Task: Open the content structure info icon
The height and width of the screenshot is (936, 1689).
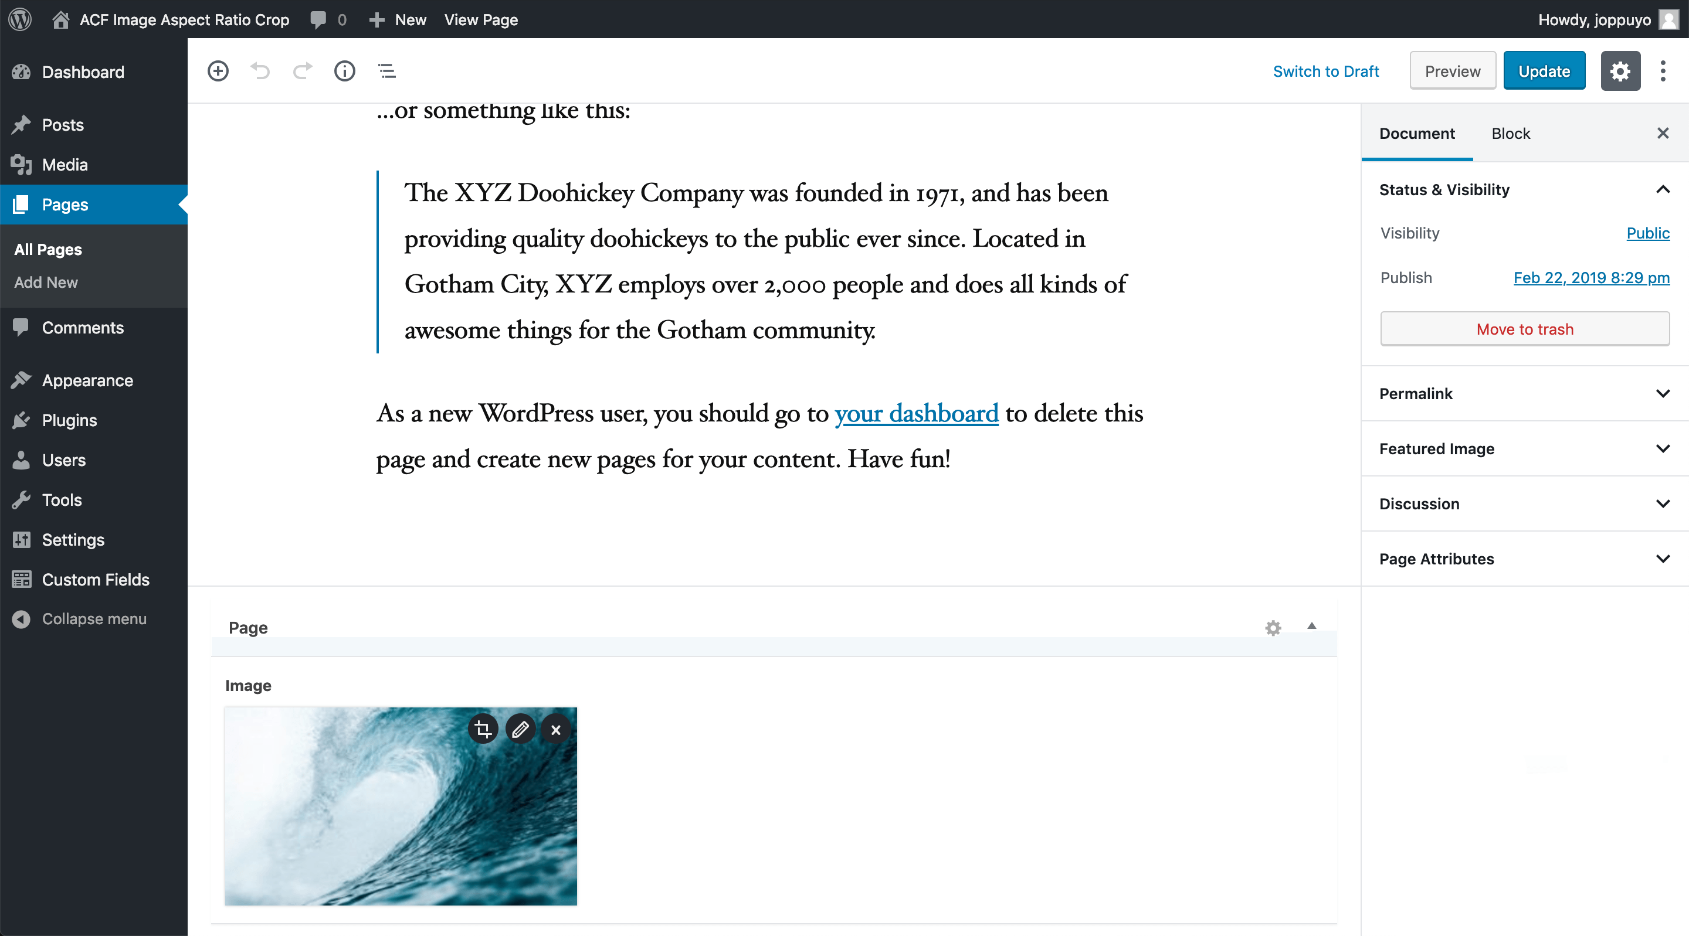Action: 344,71
